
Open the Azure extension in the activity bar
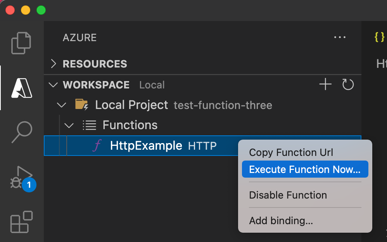[x=21, y=88]
